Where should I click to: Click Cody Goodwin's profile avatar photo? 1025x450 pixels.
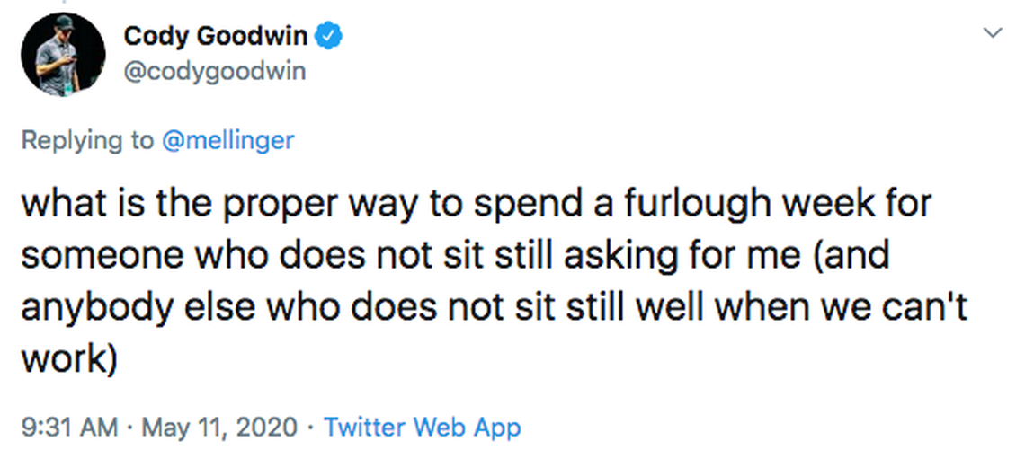58,56
